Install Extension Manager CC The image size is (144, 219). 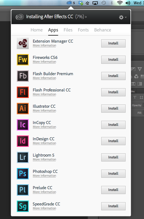pyautogui.click(x=113, y=43)
